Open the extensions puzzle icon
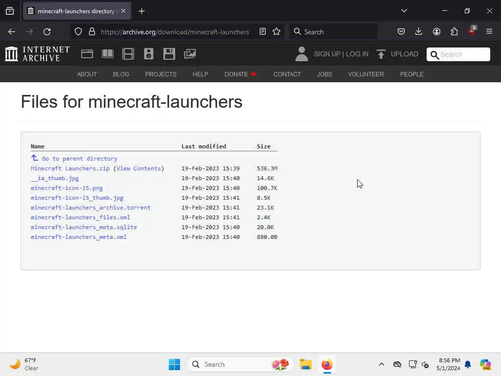This screenshot has height=376, width=501. (x=454, y=32)
